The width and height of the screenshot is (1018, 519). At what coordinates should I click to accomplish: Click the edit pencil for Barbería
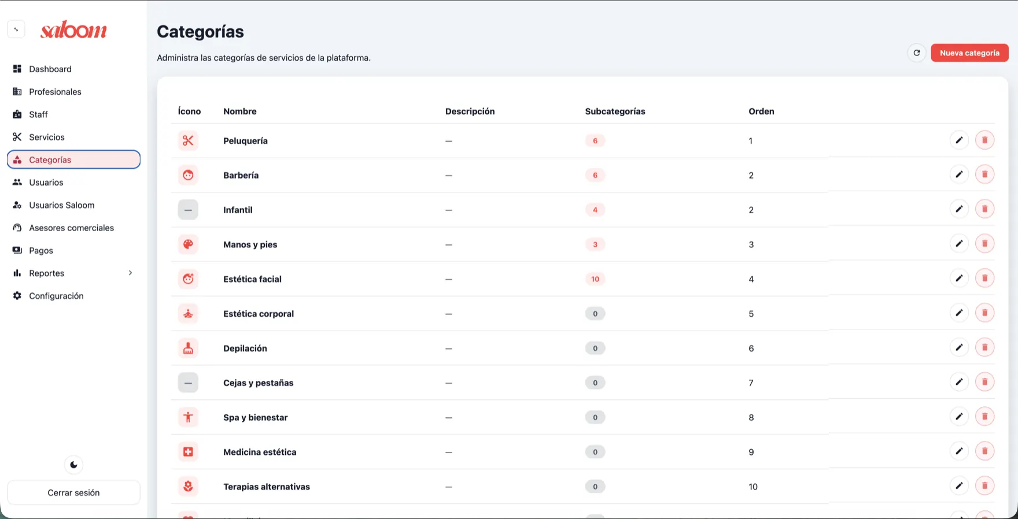point(959,174)
